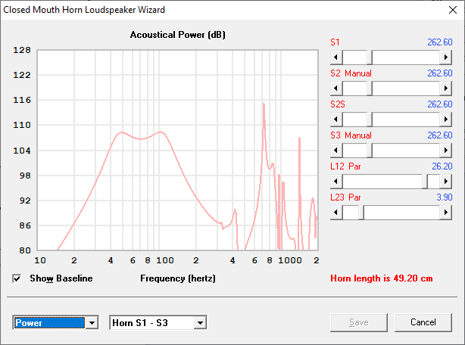This screenshot has width=465, height=345.
Task: Click the left arrow of the S2 Manual slider
Action: 336,89
